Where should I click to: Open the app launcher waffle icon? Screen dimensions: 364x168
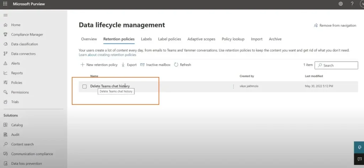pyautogui.click(x=5, y=4)
